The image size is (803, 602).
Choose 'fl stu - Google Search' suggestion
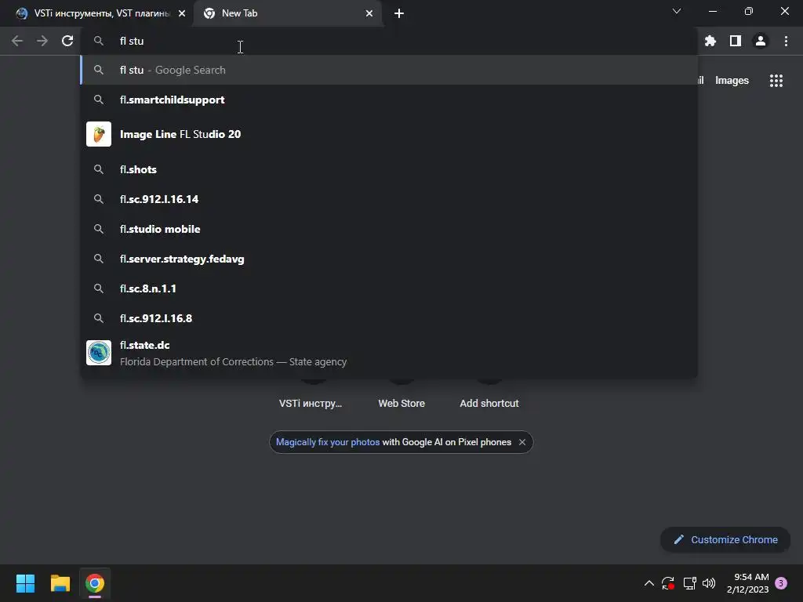click(x=389, y=70)
